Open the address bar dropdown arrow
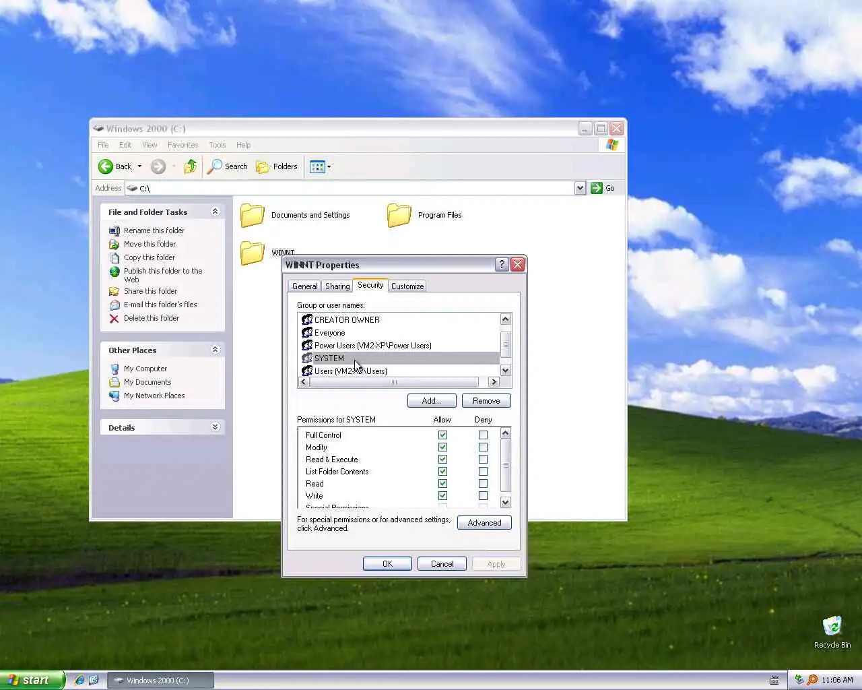 (x=580, y=188)
